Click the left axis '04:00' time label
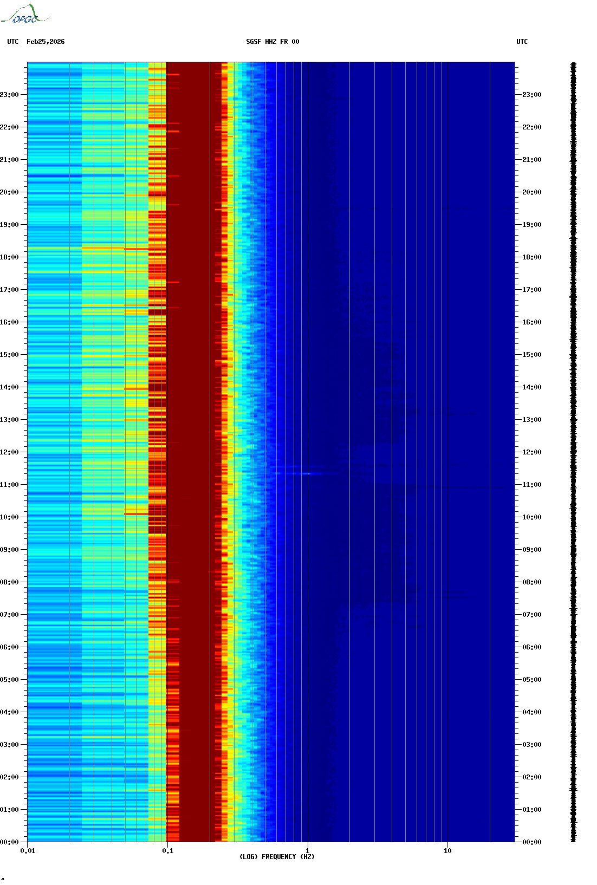This screenshot has height=885, width=597. coord(9,712)
